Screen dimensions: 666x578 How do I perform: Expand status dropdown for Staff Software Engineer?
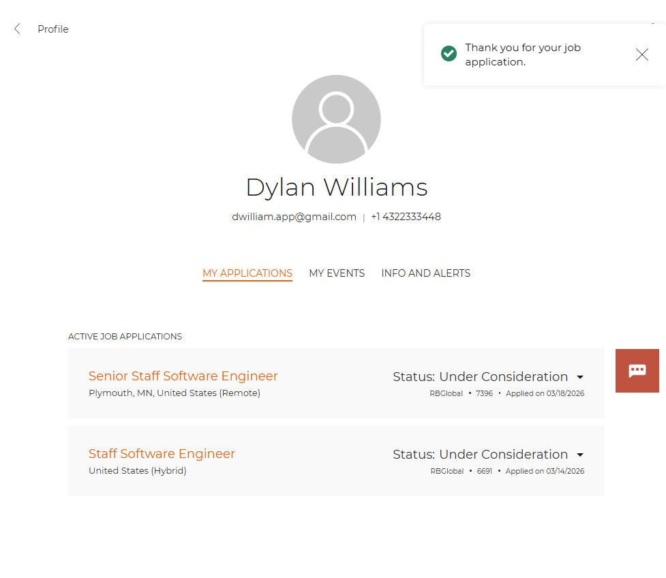click(x=580, y=455)
